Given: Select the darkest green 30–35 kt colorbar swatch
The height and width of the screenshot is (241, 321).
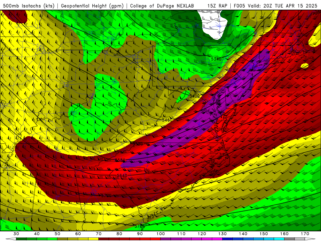Looking at the screenshot, I should 21,239.
